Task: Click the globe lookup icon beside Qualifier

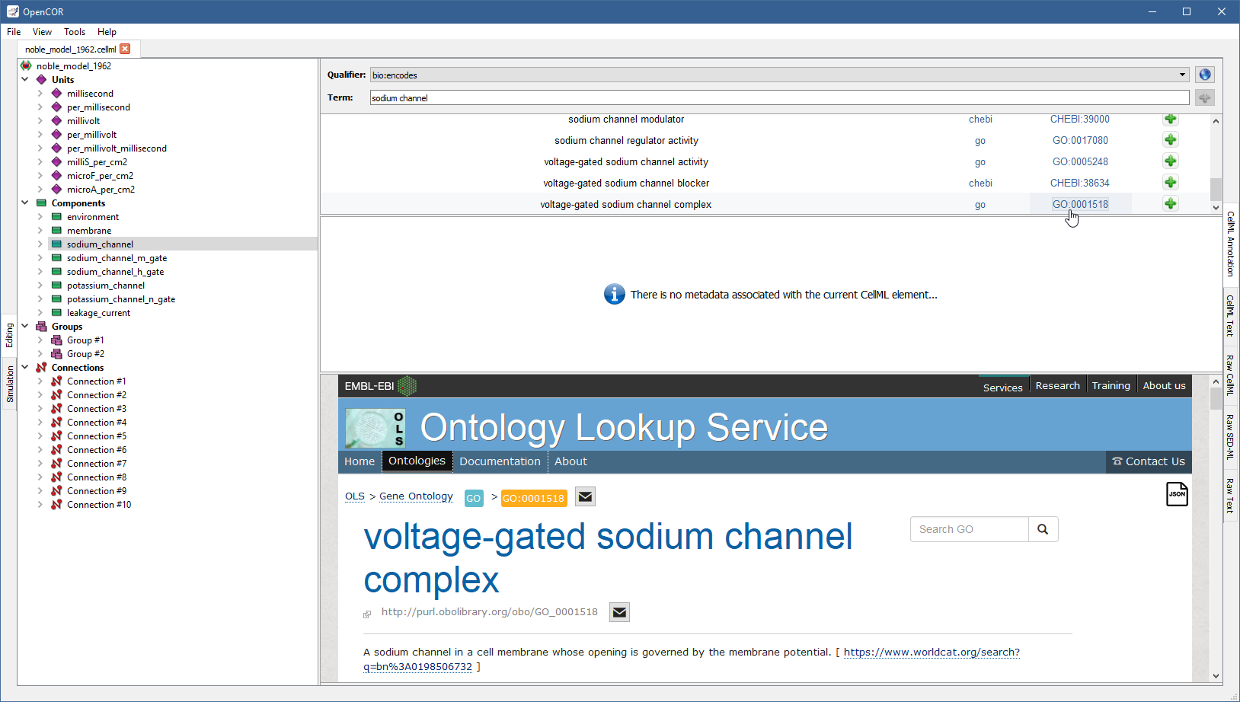Action: [1204, 75]
